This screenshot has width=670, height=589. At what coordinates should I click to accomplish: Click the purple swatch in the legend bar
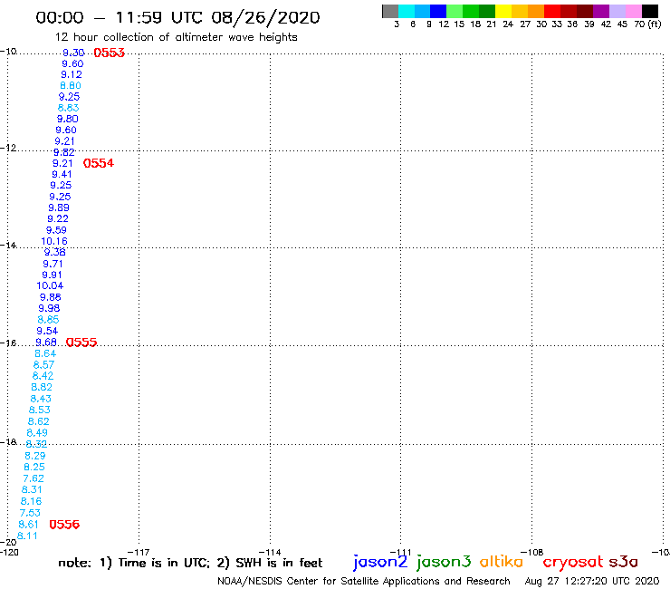601,11
